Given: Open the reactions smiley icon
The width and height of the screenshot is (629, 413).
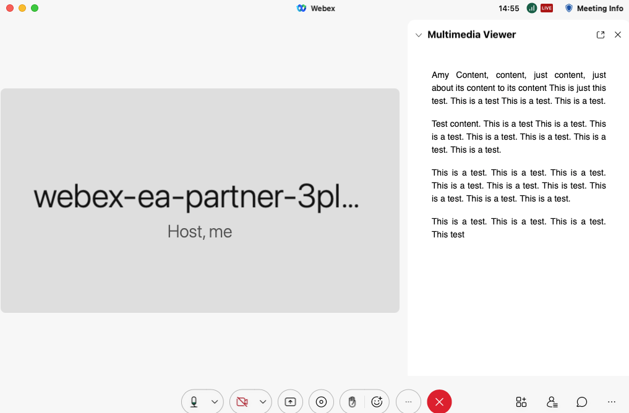Looking at the screenshot, I should click(x=377, y=401).
